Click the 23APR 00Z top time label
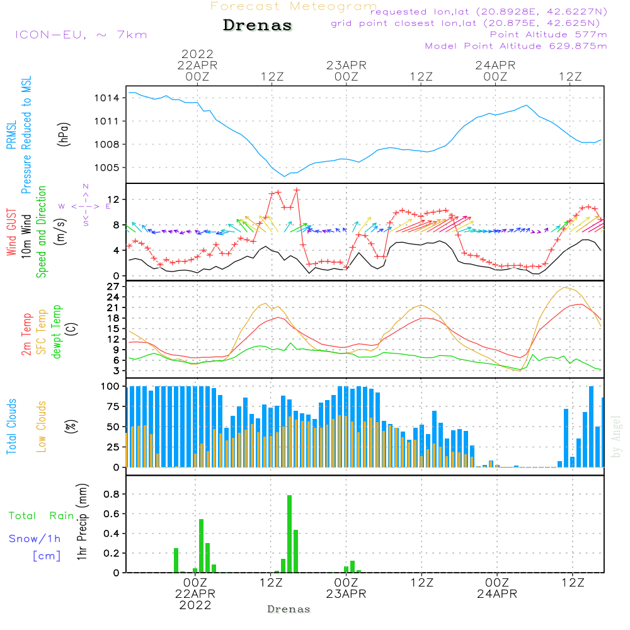 point(346,71)
